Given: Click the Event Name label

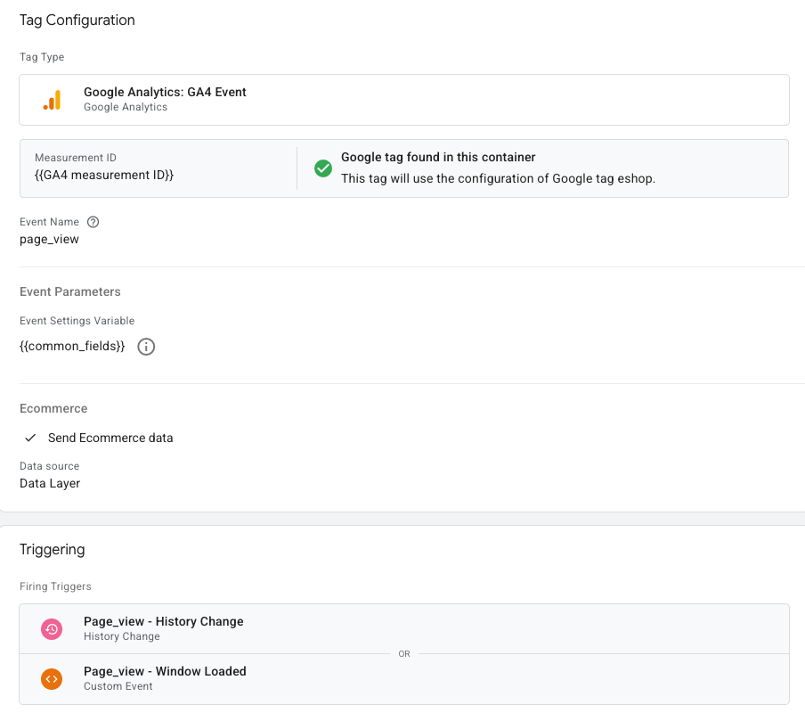Looking at the screenshot, I should pos(49,222).
